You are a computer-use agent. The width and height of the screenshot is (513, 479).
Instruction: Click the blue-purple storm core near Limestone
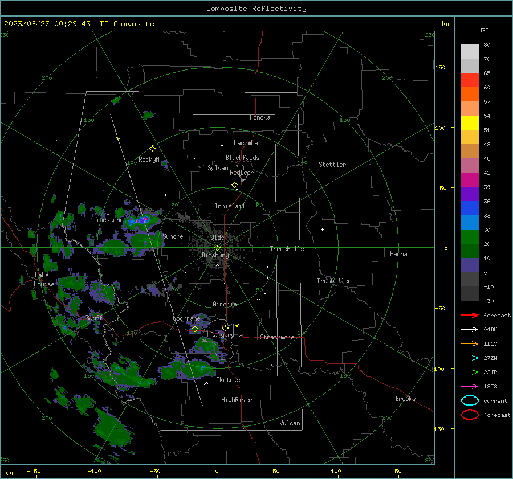click(139, 220)
